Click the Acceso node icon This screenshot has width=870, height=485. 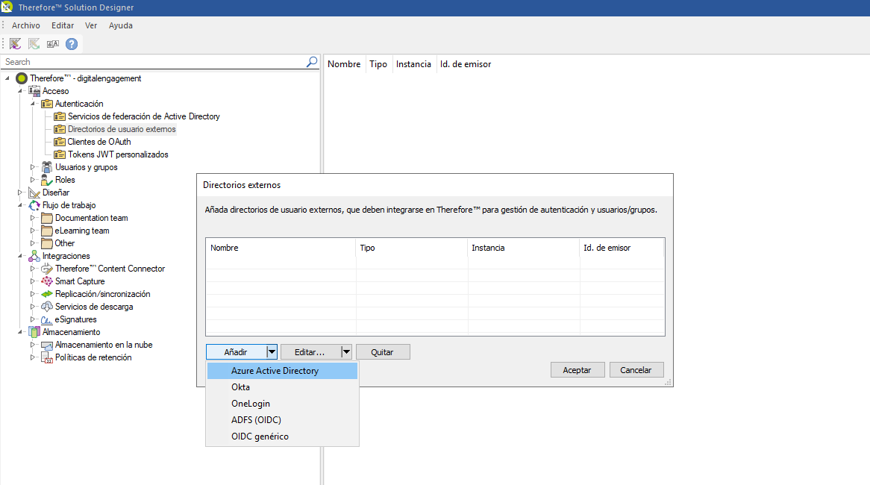point(34,91)
